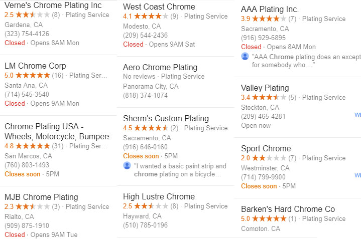Click the West Coast Chrome phone number
Screen dimensions: 361x239
pyautogui.click(x=145, y=35)
